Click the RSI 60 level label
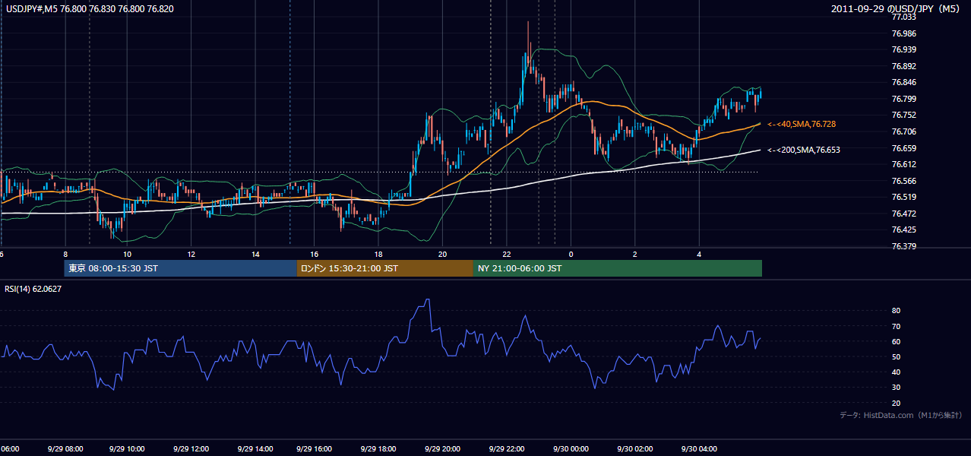 click(896, 341)
